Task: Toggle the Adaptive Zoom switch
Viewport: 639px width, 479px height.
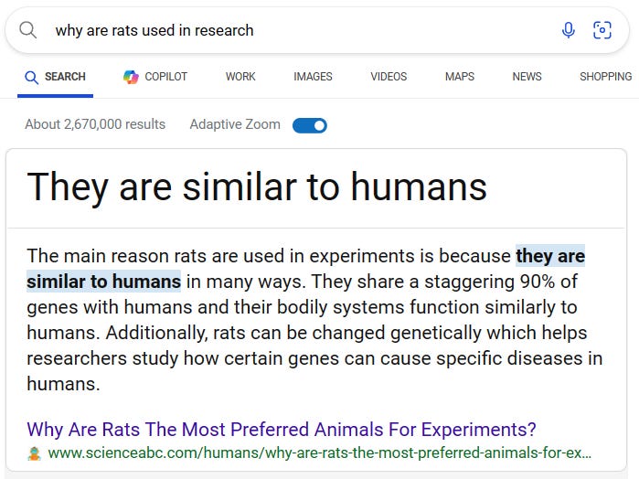Action: pyautogui.click(x=310, y=125)
